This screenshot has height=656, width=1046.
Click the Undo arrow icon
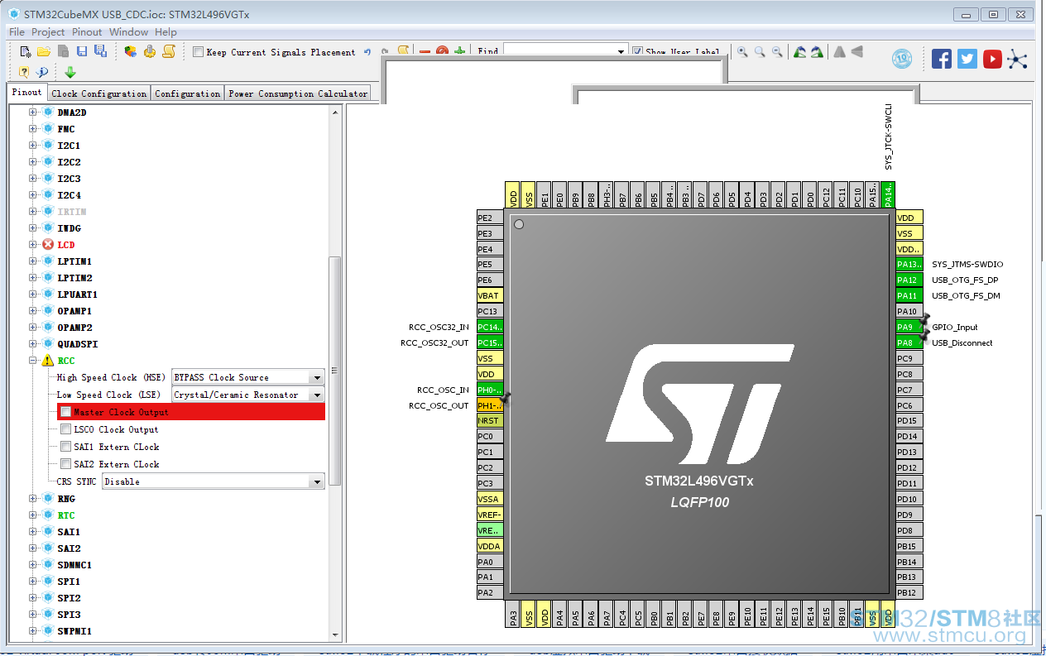coord(367,51)
